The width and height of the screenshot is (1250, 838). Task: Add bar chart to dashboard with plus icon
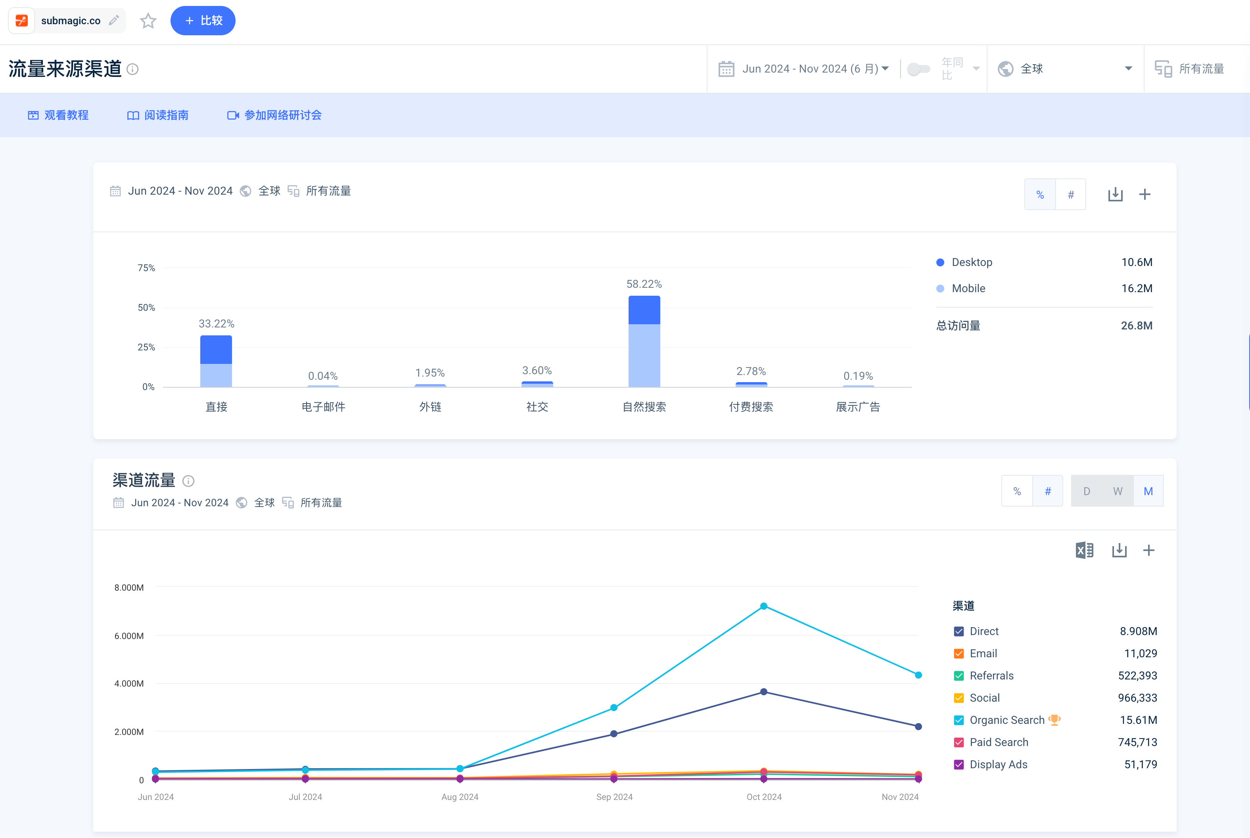click(1145, 195)
